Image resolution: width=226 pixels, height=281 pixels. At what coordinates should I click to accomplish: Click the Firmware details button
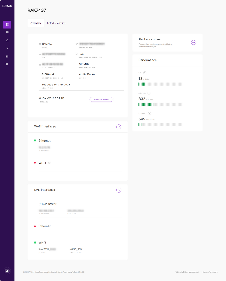[x=101, y=100]
